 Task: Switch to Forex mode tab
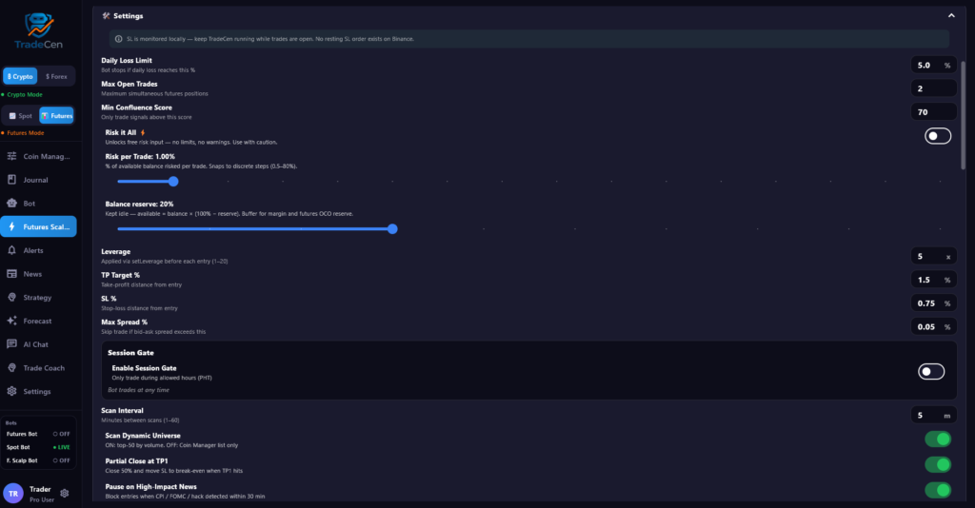pyautogui.click(x=56, y=76)
